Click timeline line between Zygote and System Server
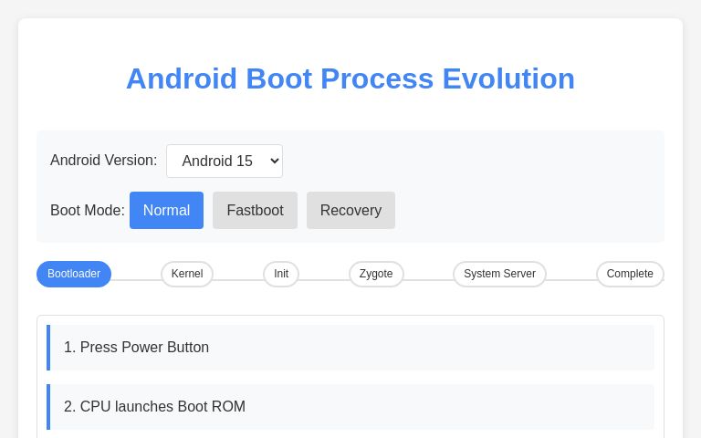 point(428,279)
